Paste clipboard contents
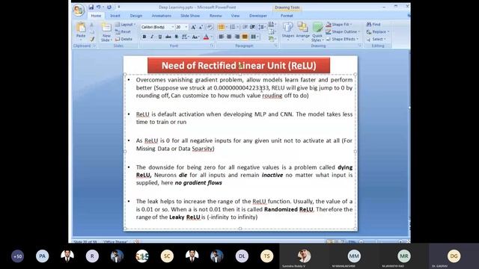 (x=81, y=31)
